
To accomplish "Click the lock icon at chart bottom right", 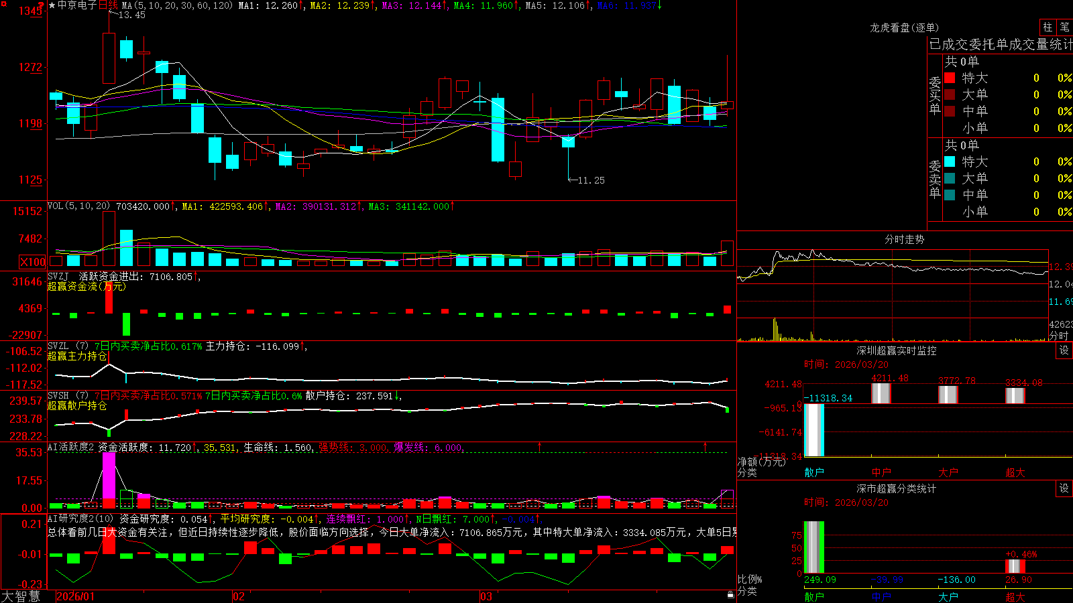I will point(731,595).
